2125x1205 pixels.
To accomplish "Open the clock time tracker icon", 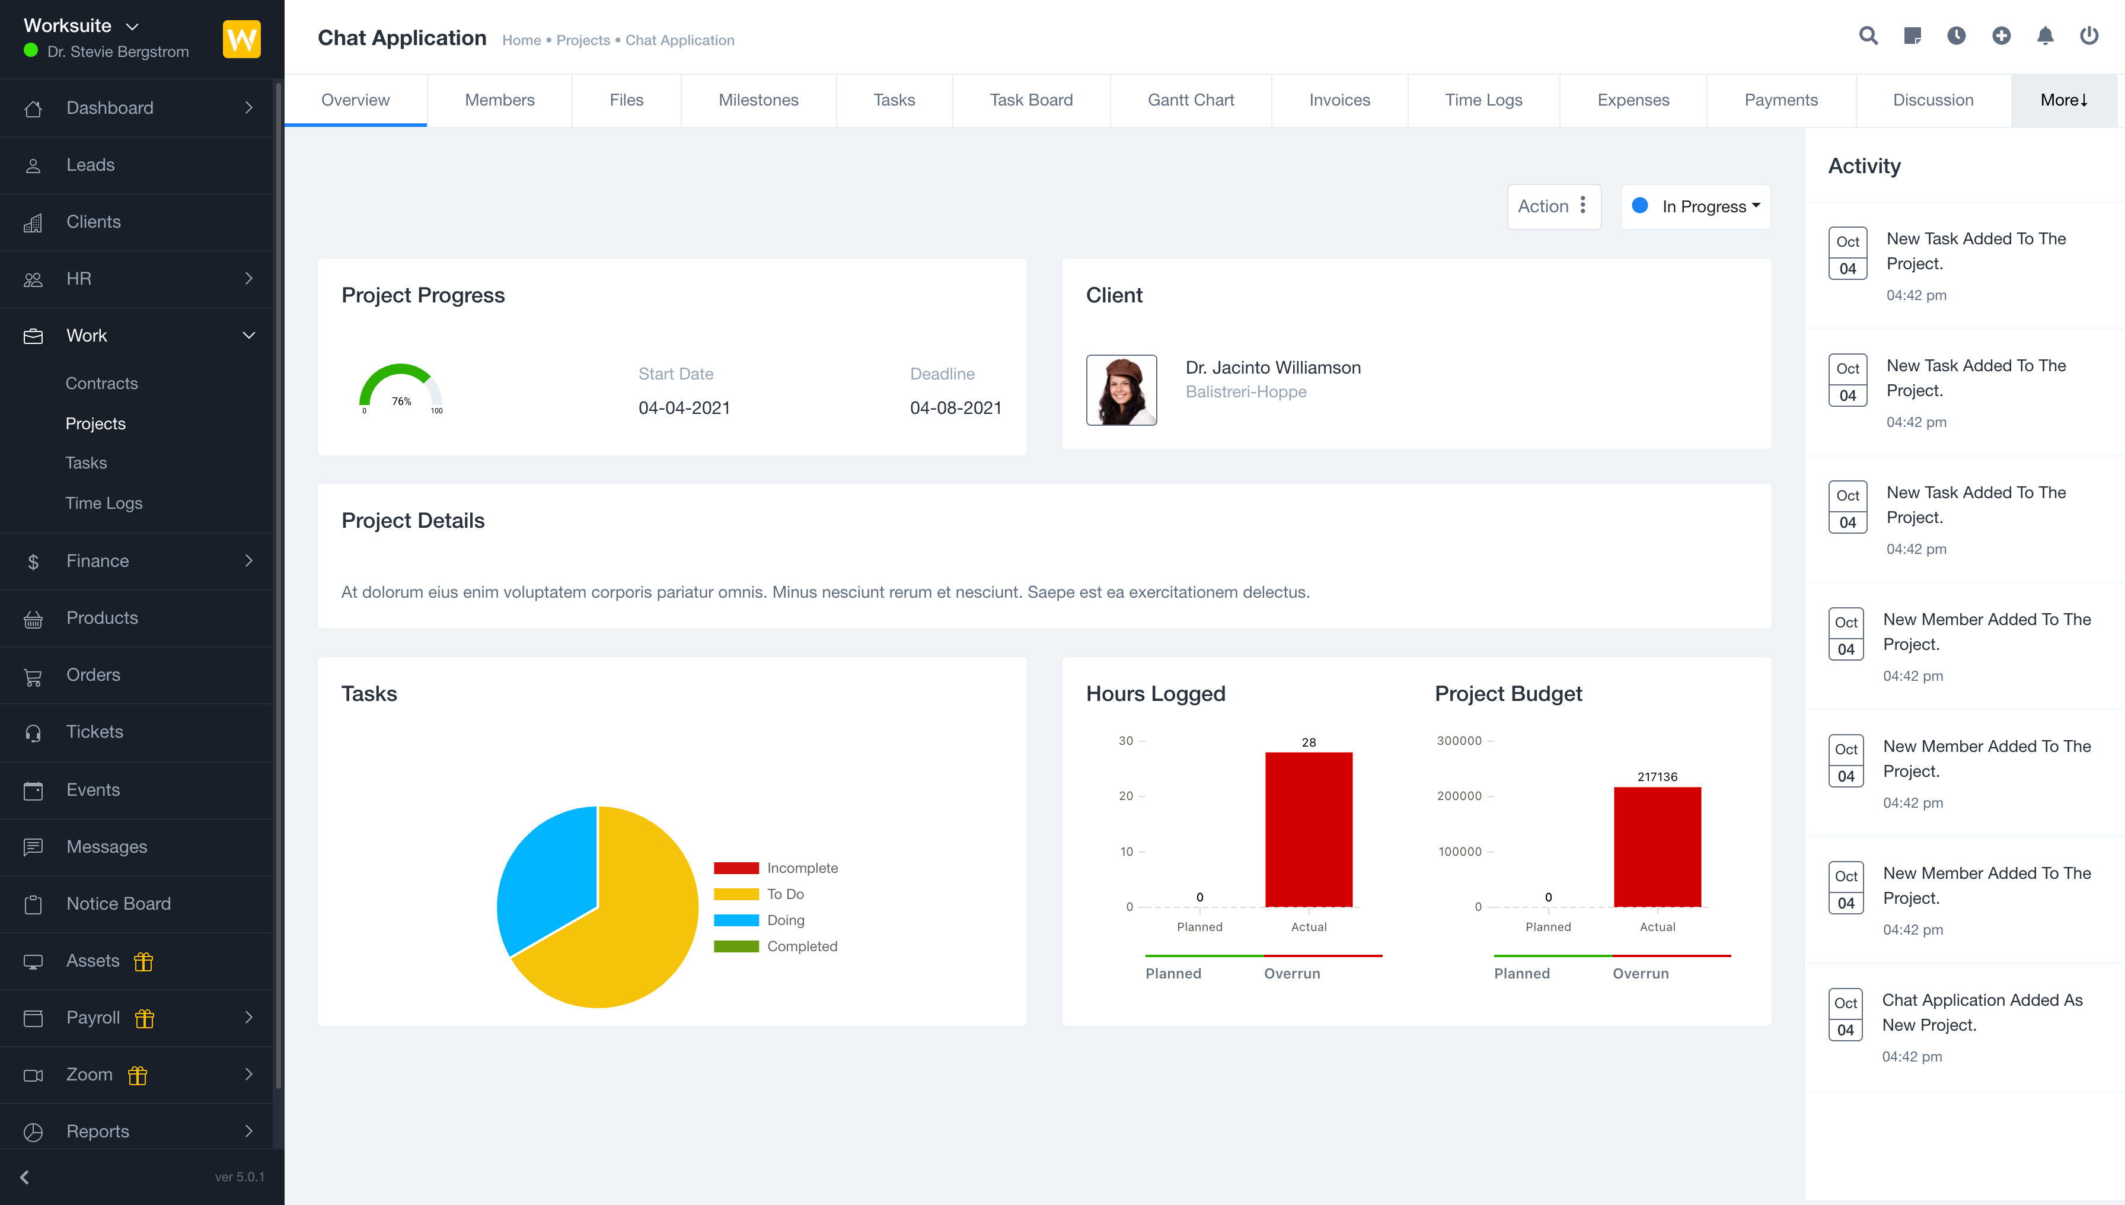I will [1956, 36].
